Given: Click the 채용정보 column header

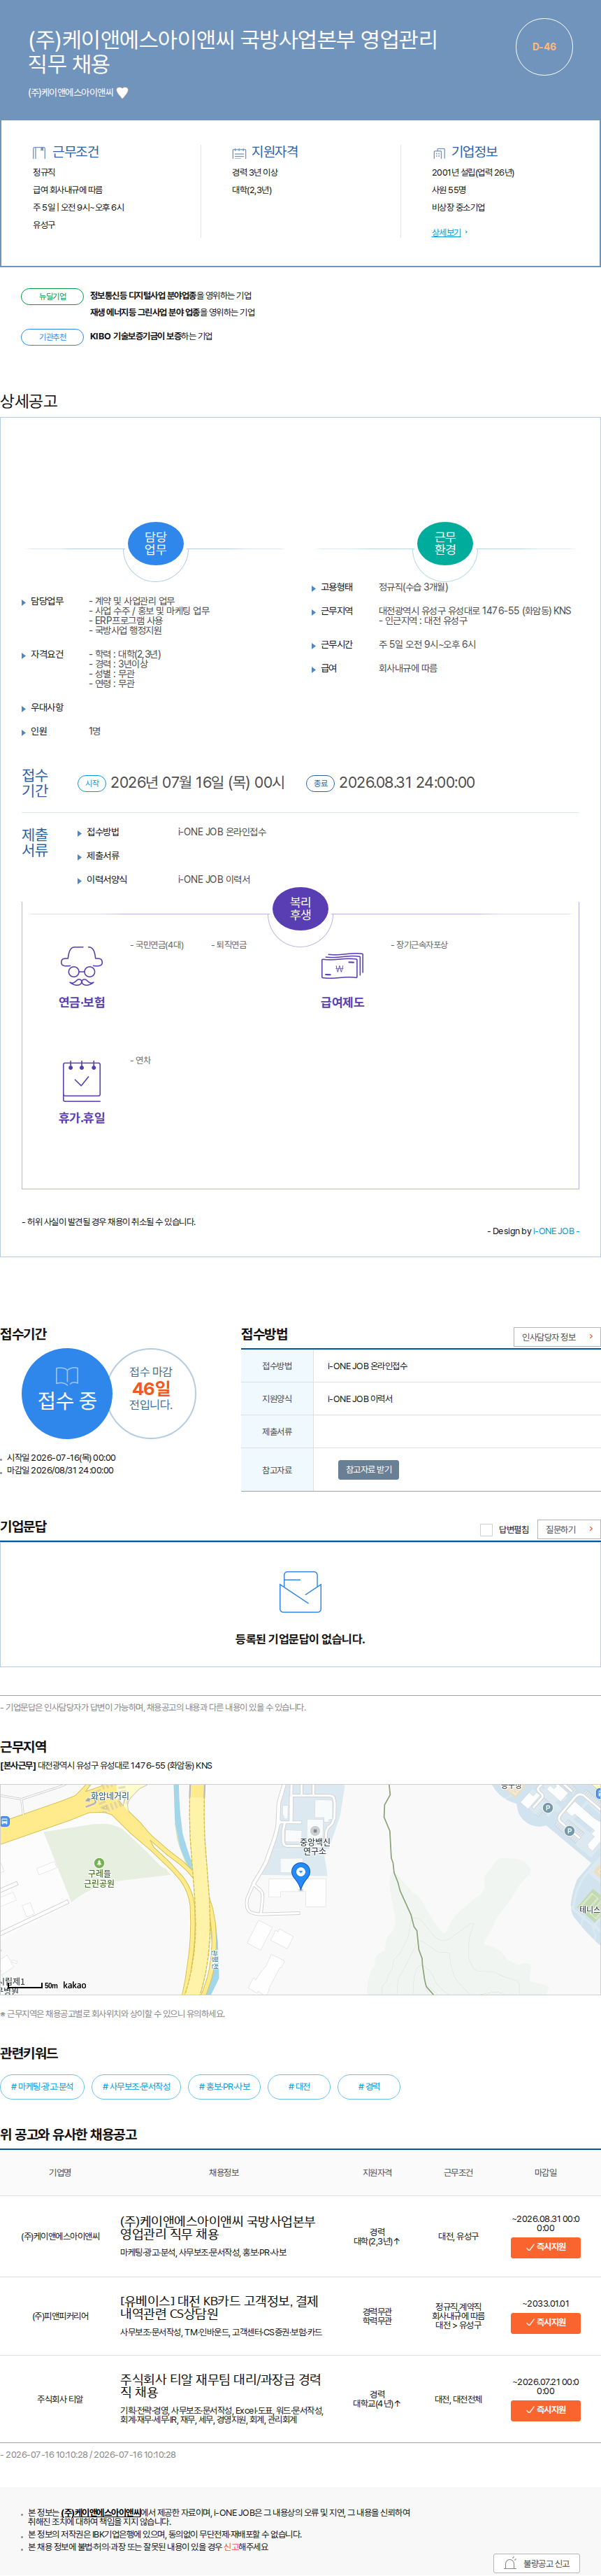Looking at the screenshot, I should [224, 2173].
